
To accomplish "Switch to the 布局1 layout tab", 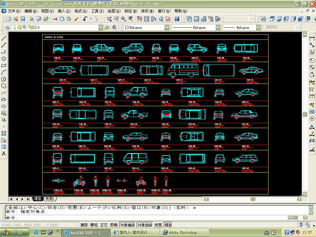I will tap(50, 199).
